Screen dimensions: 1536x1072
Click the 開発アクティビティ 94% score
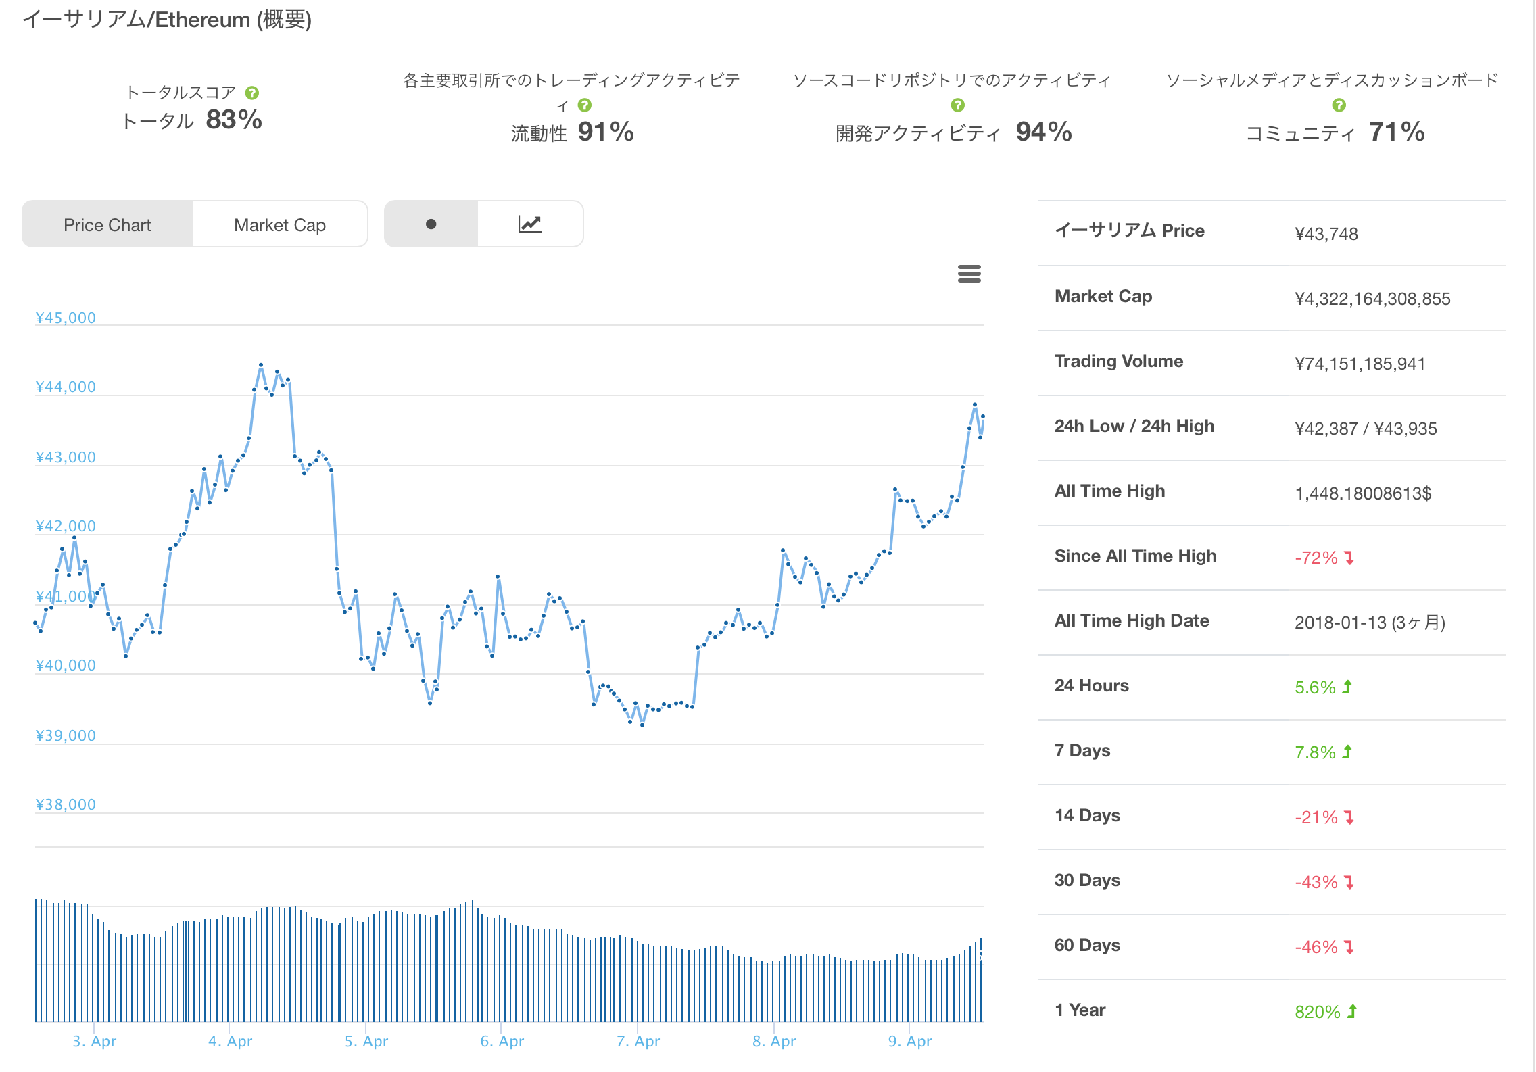pyautogui.click(x=953, y=132)
